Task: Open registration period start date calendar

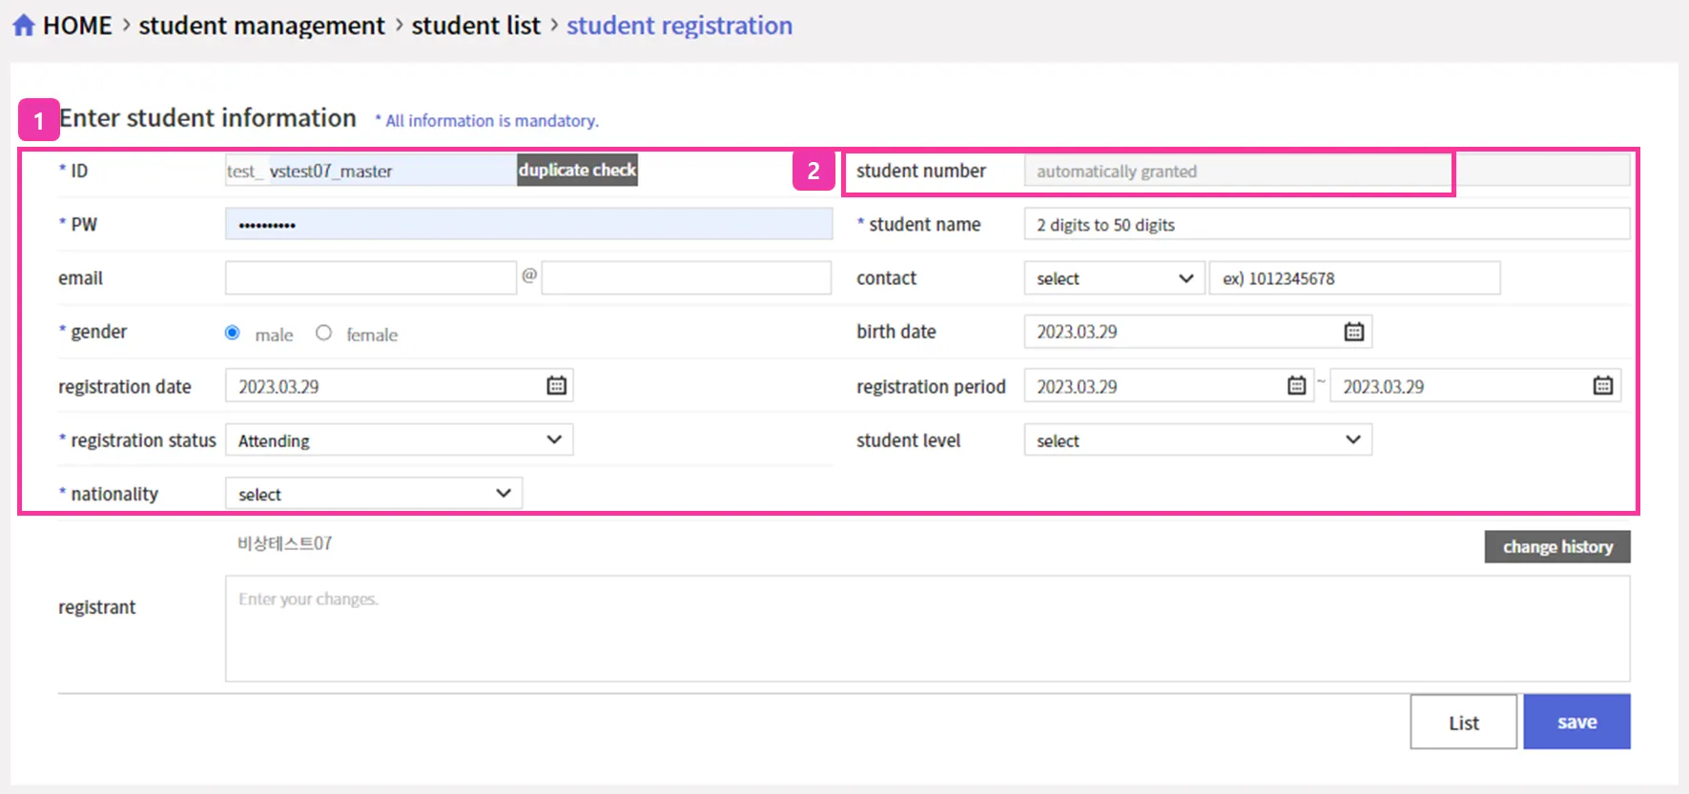Action: (x=1296, y=385)
